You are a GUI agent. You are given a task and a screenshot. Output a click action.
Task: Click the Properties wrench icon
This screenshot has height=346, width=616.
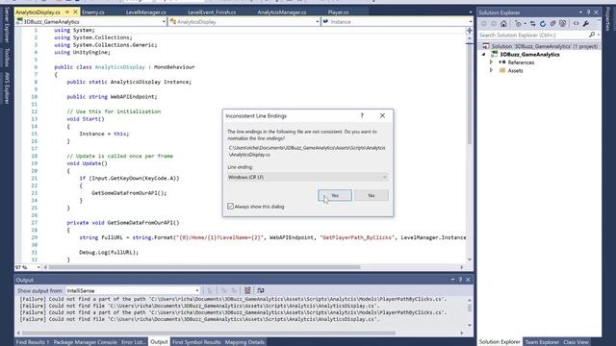[586, 24]
